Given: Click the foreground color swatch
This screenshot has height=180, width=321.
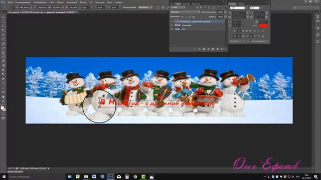Looking at the screenshot, I should click(2, 107).
